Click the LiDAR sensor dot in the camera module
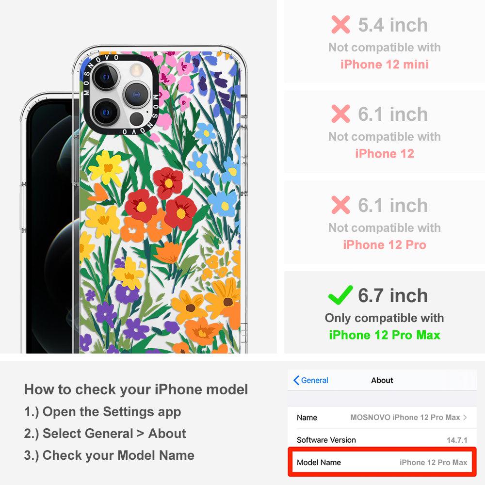Image resolution: width=485 pixels, height=485 pixels. click(136, 119)
